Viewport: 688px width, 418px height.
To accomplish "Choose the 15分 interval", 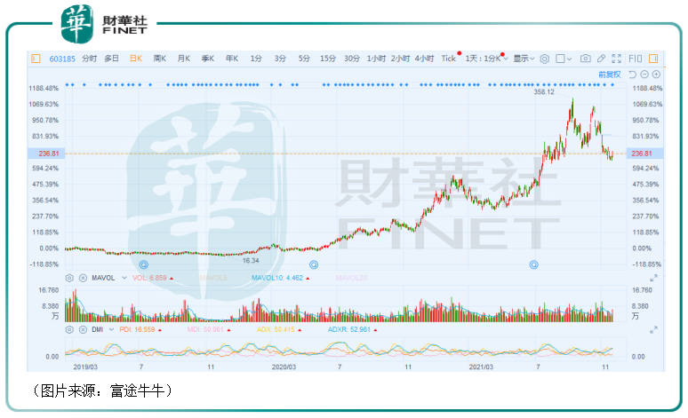I will [328, 59].
